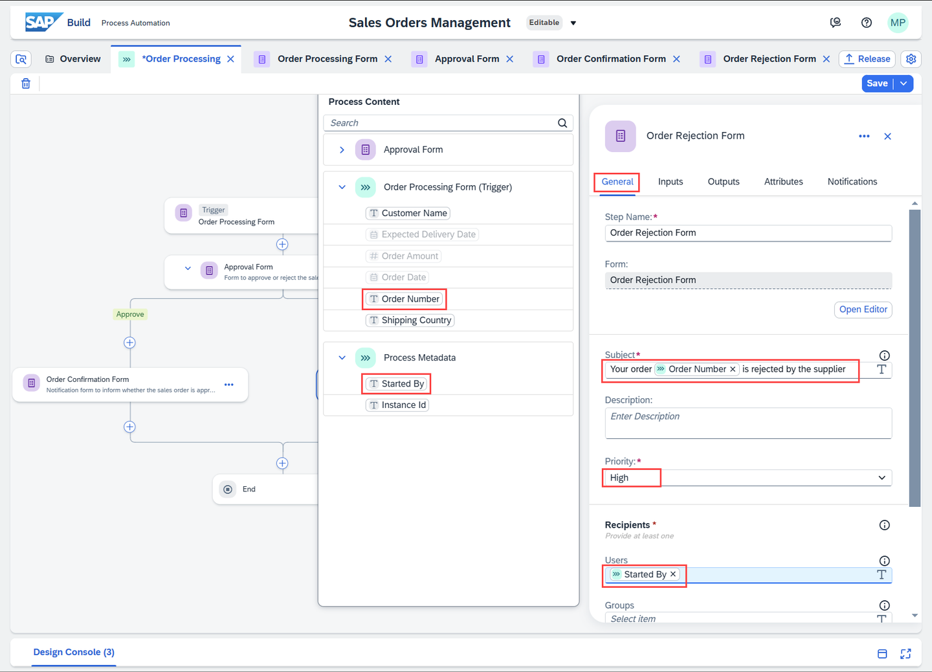The height and width of the screenshot is (672, 932).
Task: Open the Inputs tab
Action: (x=671, y=182)
